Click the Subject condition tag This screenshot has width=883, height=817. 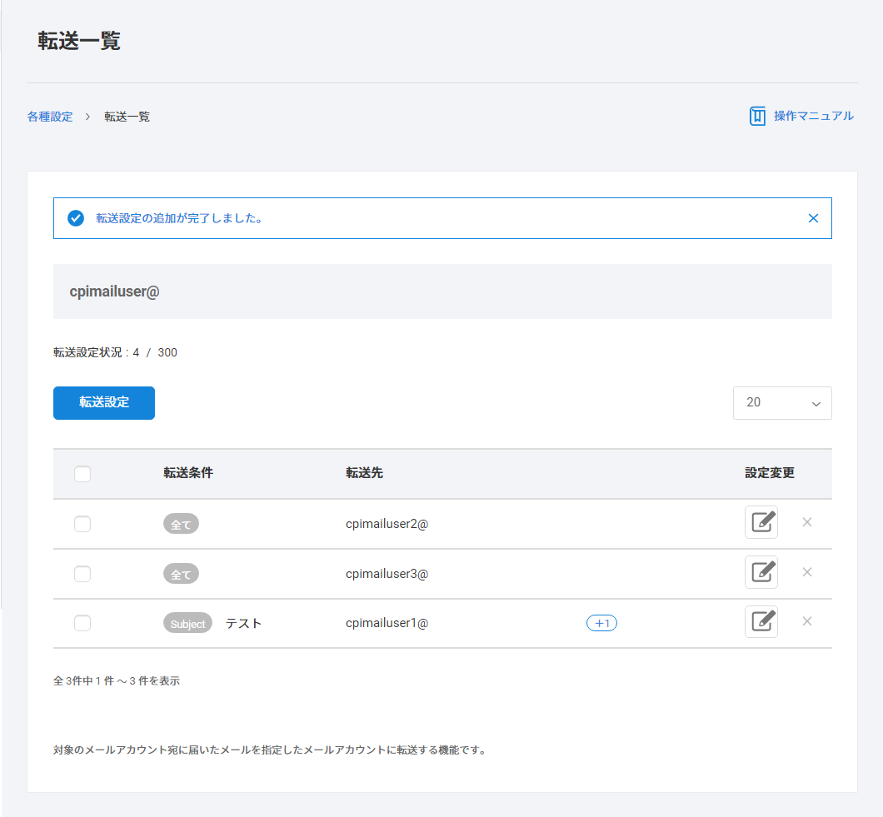[187, 623]
